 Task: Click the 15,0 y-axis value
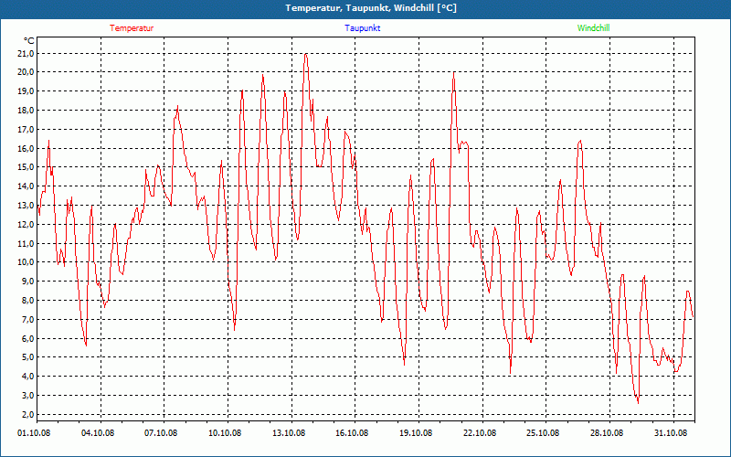pos(26,167)
